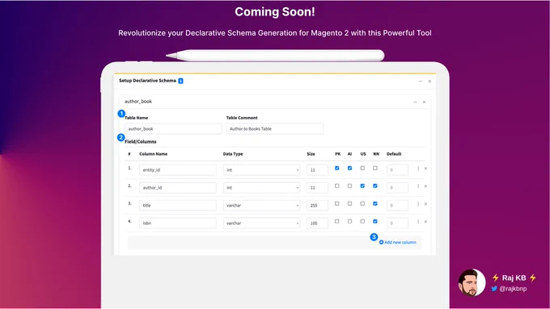Click the Data Type column header
This screenshot has height=309, width=550.
233,154
